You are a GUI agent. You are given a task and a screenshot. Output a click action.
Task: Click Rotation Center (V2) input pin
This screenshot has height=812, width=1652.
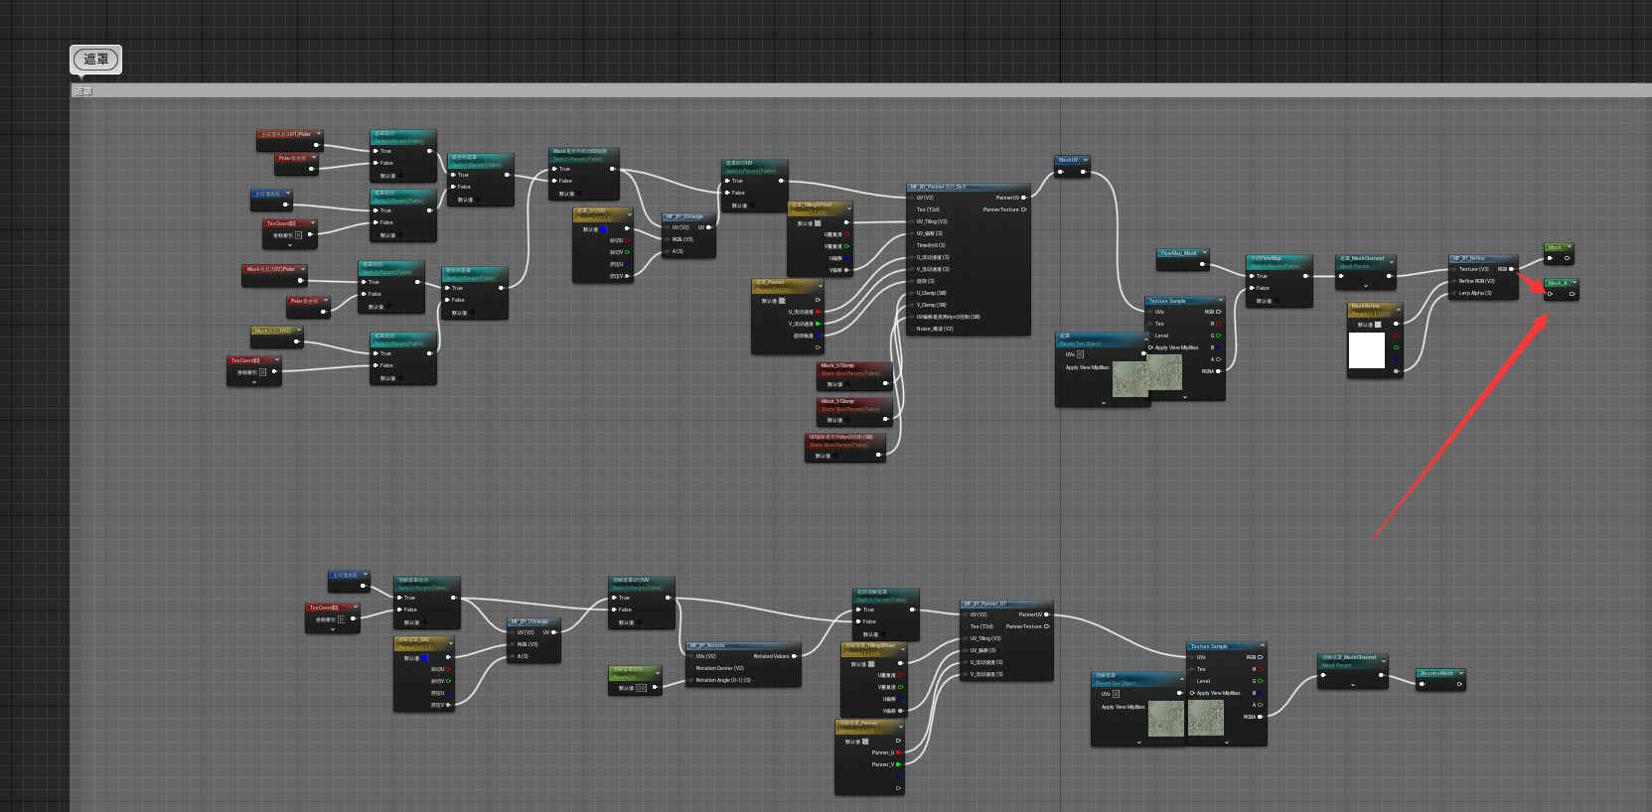click(x=690, y=668)
